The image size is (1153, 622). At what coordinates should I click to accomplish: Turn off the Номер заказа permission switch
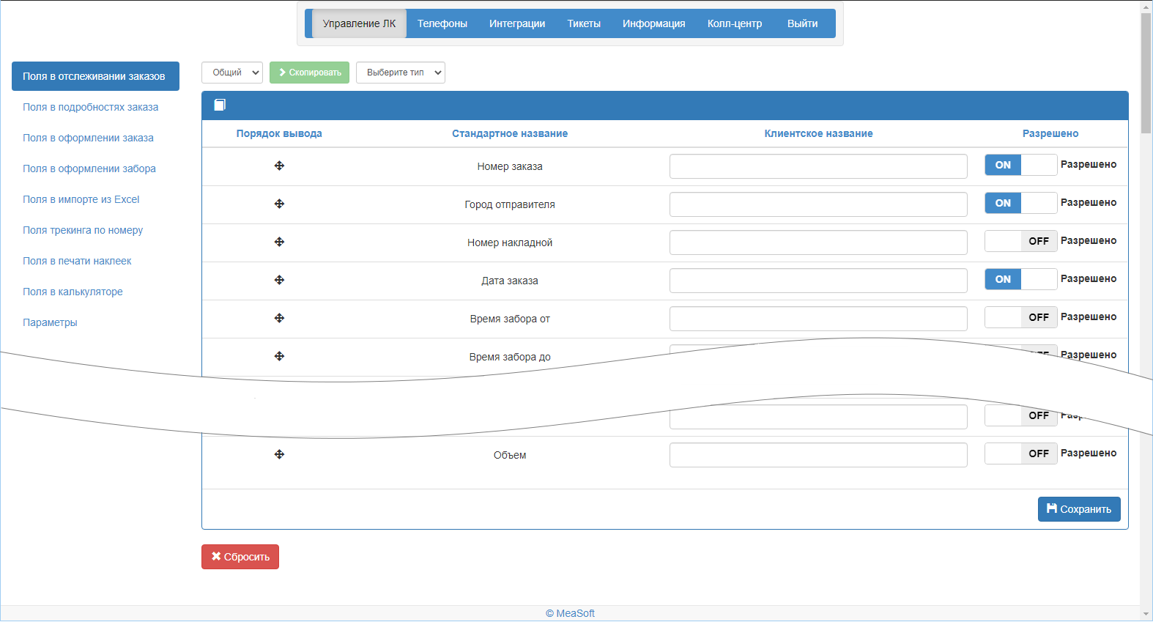click(x=1020, y=165)
